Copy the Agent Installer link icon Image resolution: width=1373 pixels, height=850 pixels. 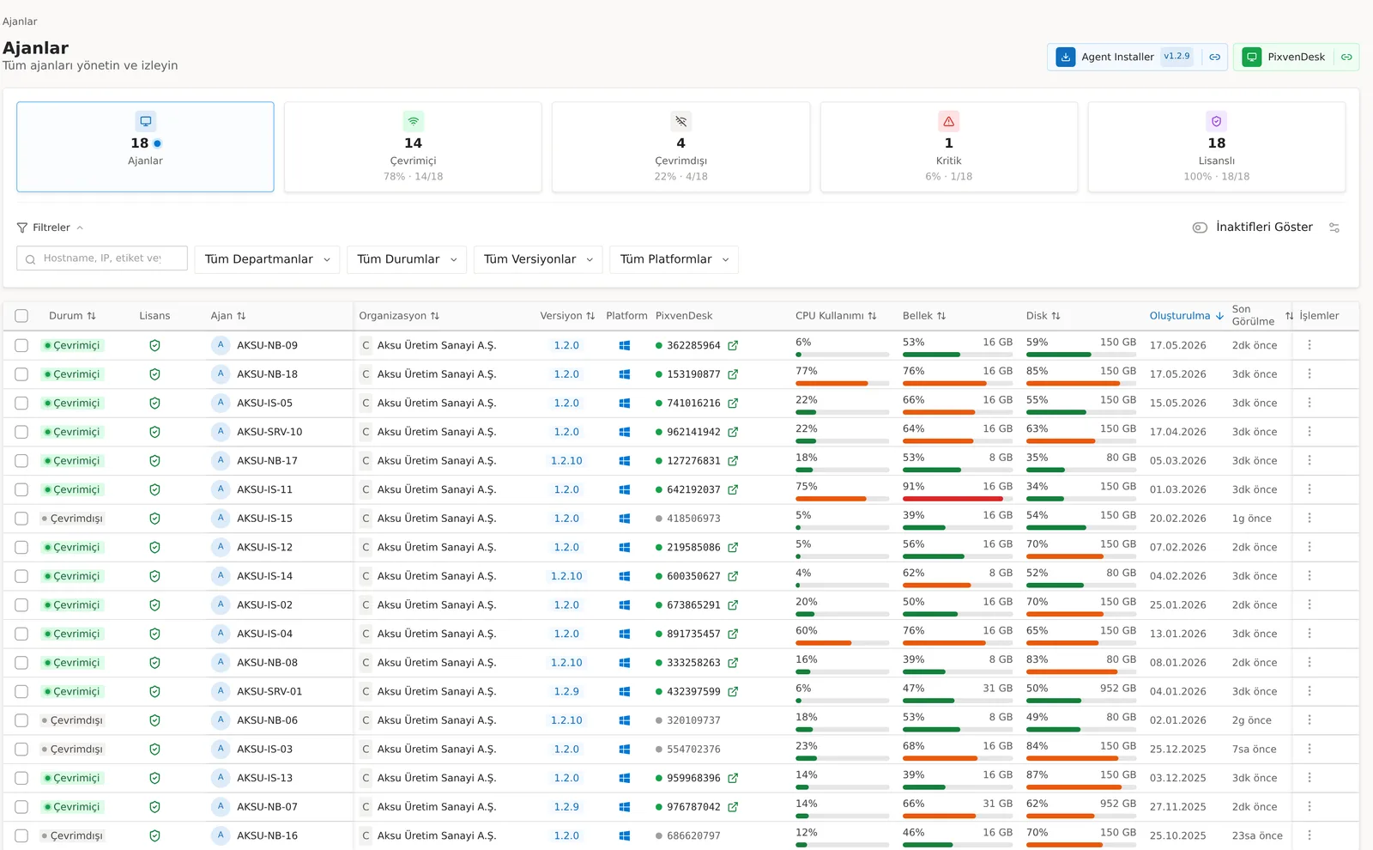tap(1214, 57)
